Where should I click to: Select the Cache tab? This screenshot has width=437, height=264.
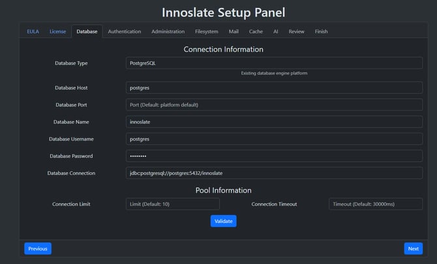click(x=256, y=31)
